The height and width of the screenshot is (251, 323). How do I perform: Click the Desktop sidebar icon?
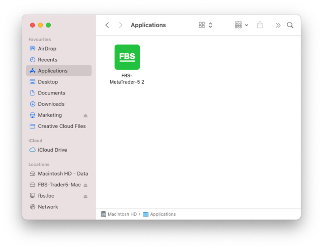[x=33, y=82]
